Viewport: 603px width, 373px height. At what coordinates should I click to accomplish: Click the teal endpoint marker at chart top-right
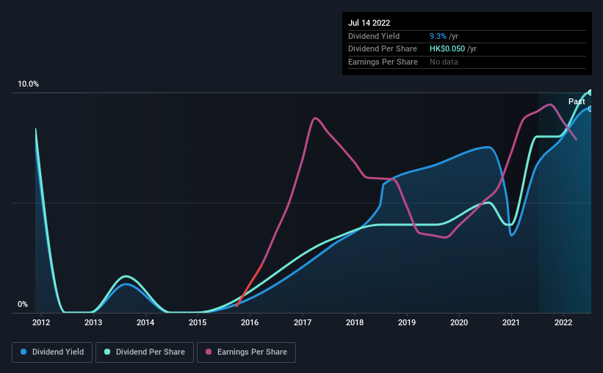click(x=591, y=93)
